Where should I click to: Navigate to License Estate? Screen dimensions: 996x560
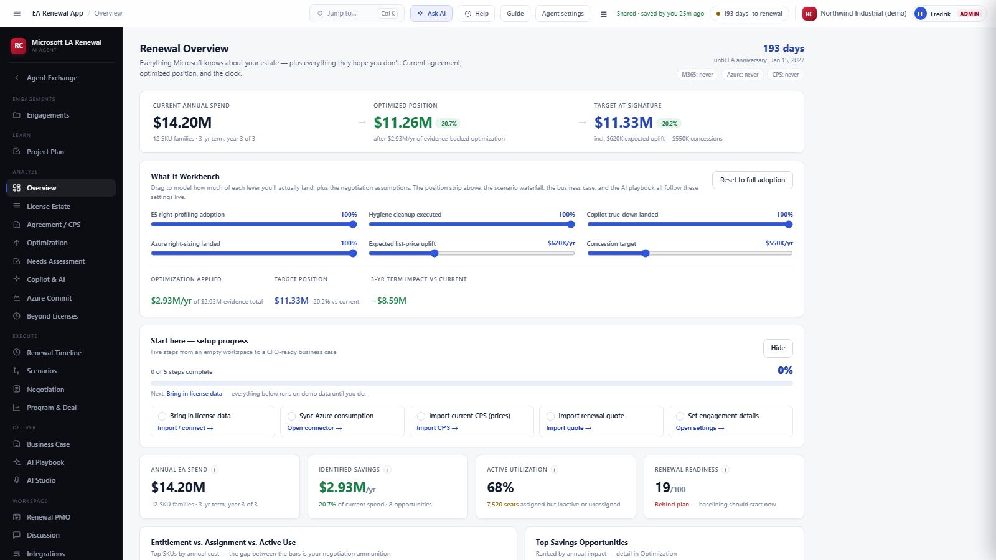pos(61,207)
